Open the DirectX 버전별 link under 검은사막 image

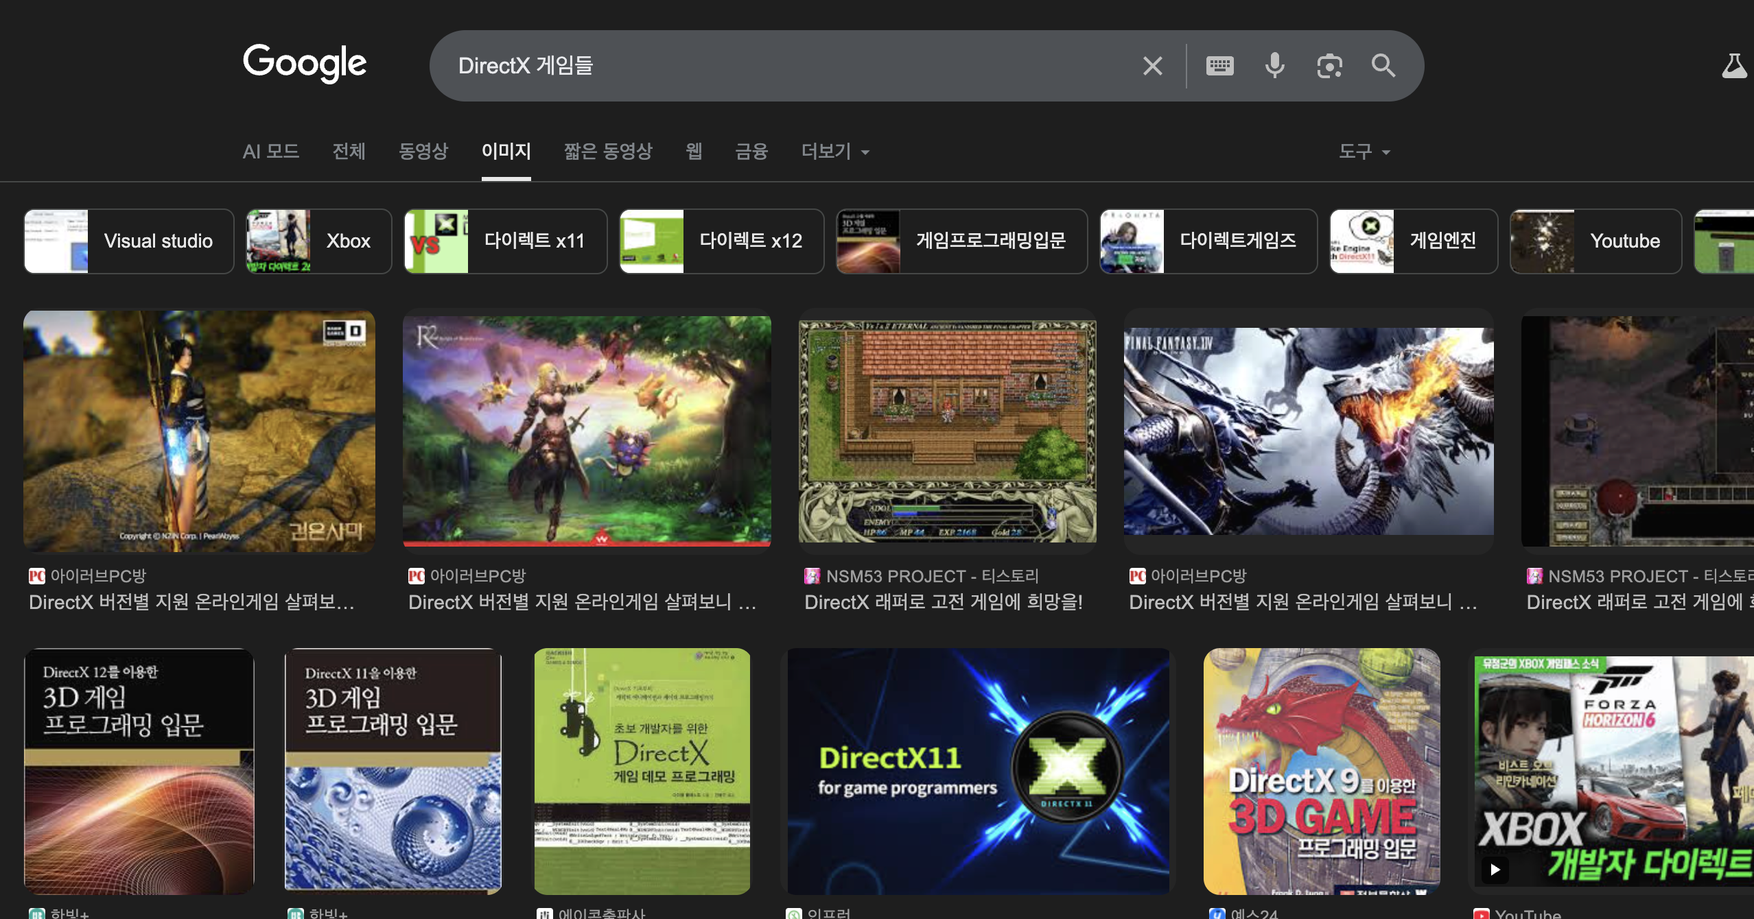pos(191,602)
